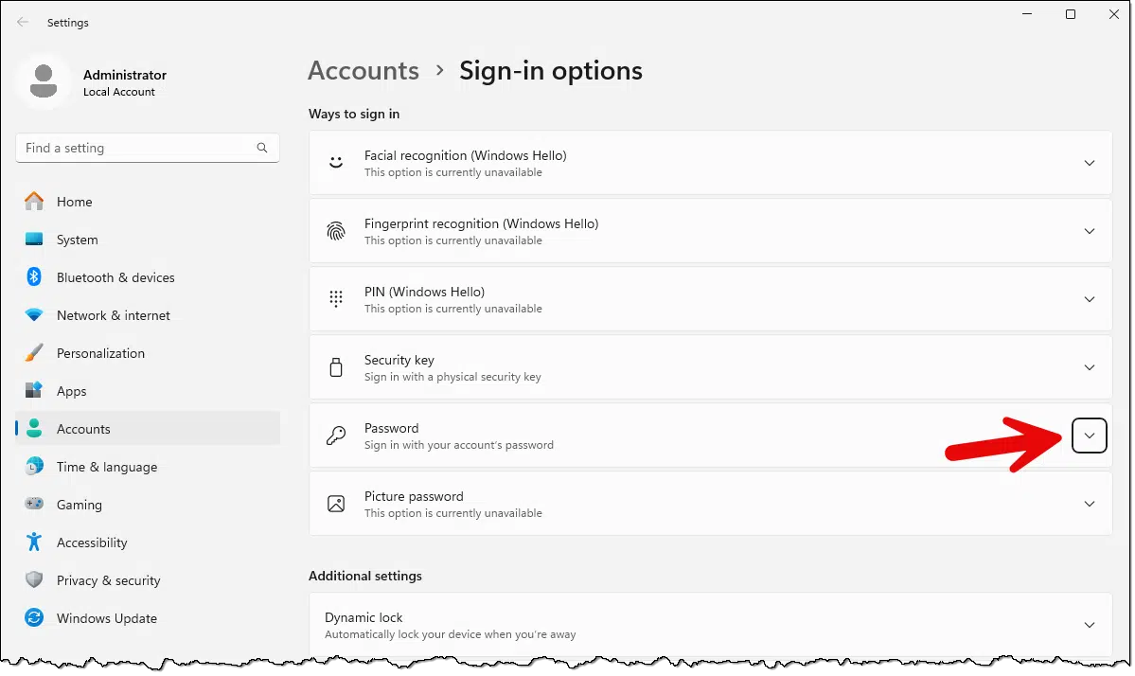Click the Password key icon

pyautogui.click(x=336, y=435)
